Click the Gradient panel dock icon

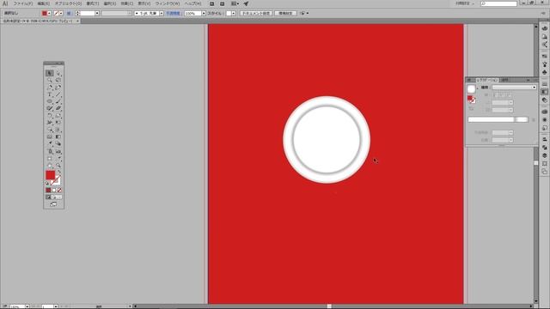[544, 92]
